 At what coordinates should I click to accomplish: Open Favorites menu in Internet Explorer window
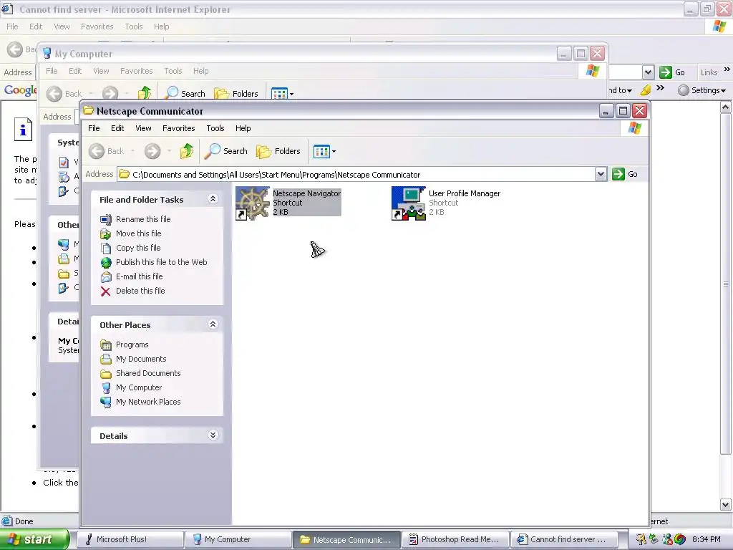(97, 26)
